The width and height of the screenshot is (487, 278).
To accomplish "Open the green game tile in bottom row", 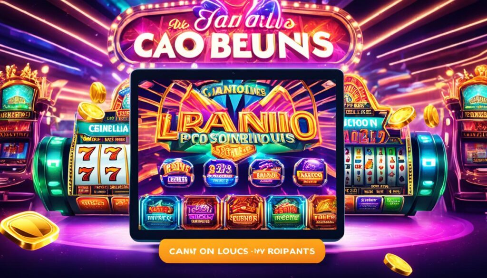I will click(286, 212).
